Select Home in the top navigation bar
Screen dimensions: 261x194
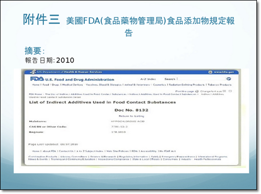36,85
